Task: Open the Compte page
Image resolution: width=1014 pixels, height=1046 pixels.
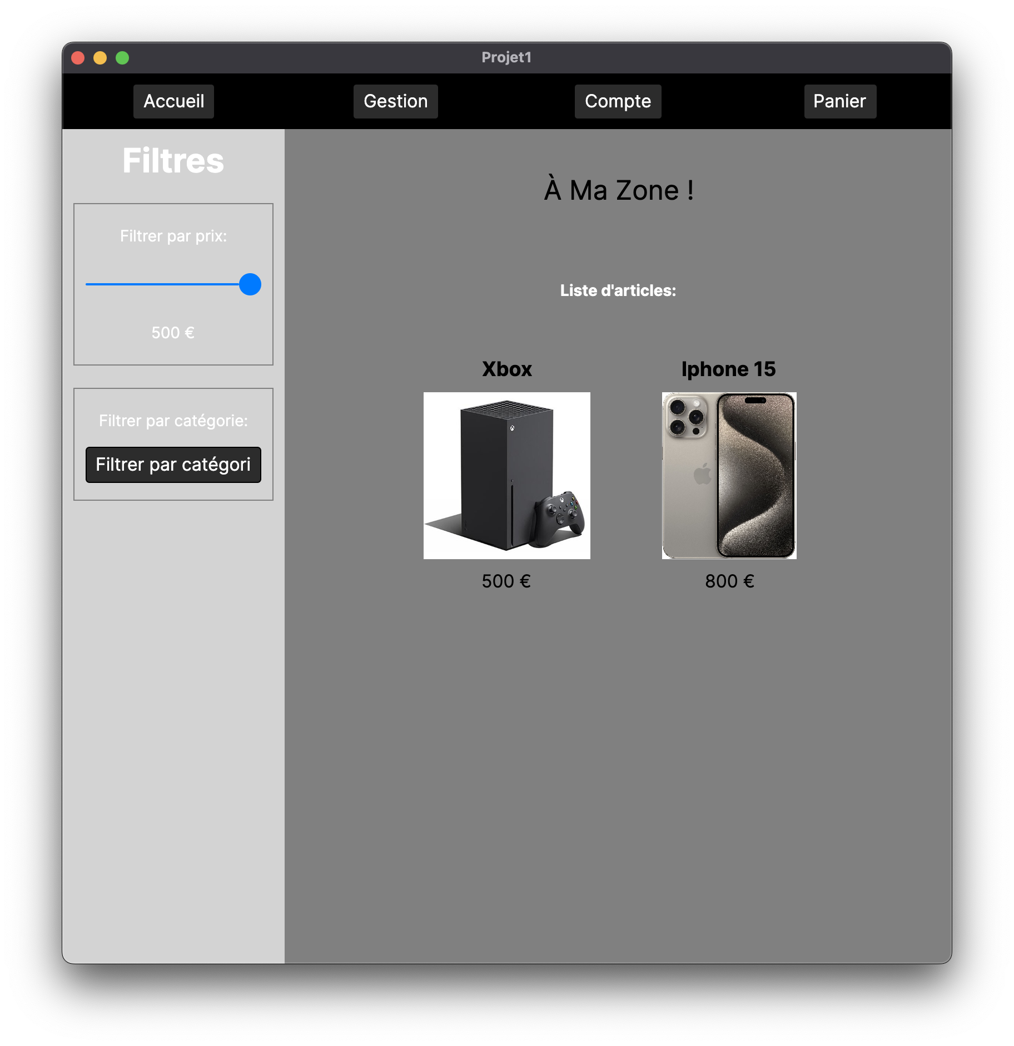Action: (x=618, y=101)
